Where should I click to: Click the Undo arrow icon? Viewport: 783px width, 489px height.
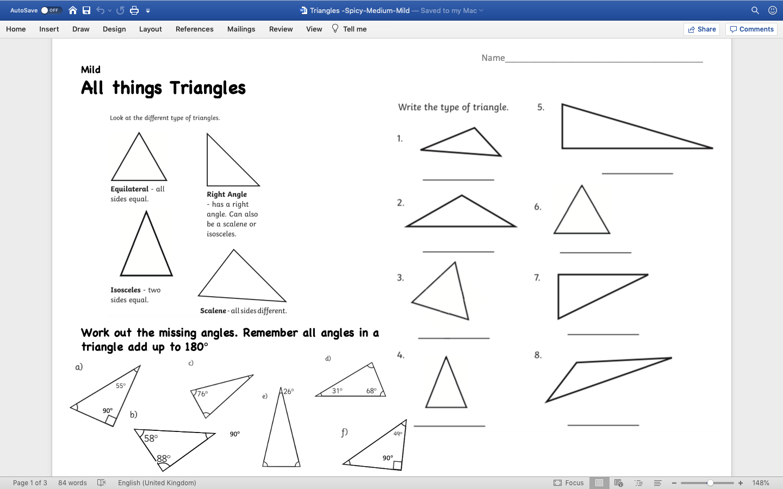(100, 10)
